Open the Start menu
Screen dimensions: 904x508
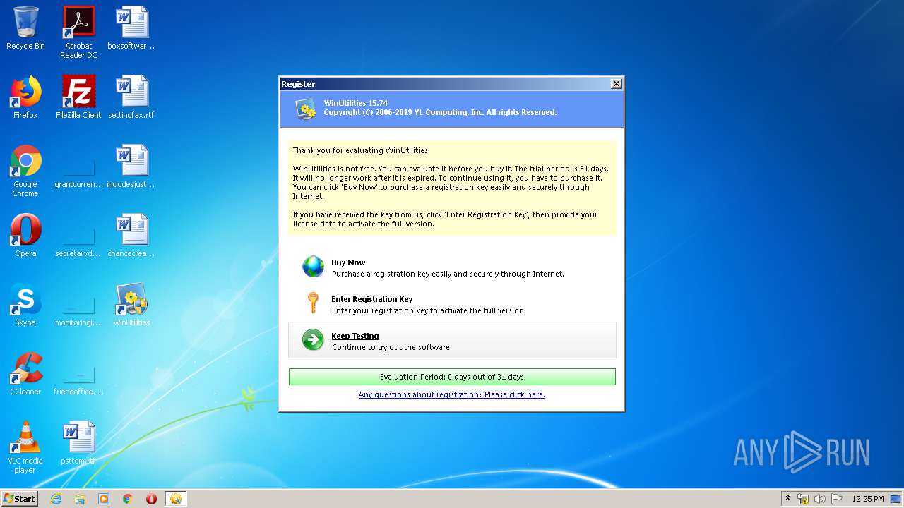(x=20, y=498)
